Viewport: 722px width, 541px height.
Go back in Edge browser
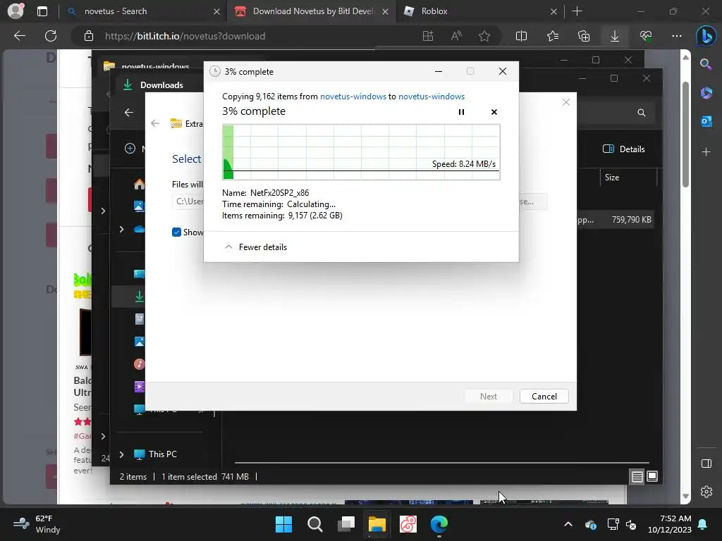coord(19,36)
